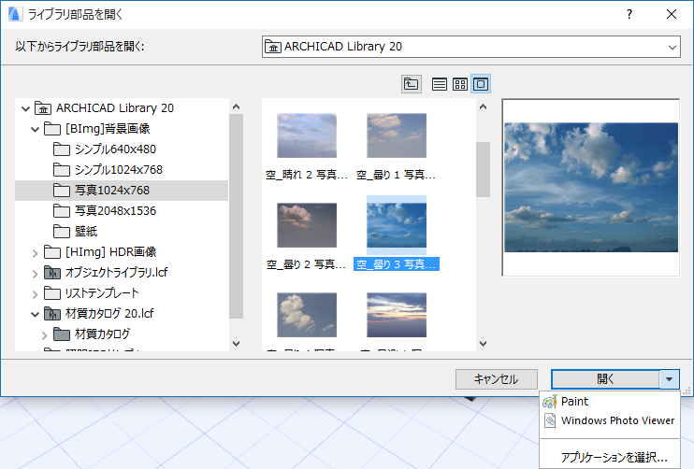Click the 材質カタログ folder icon

click(62, 334)
